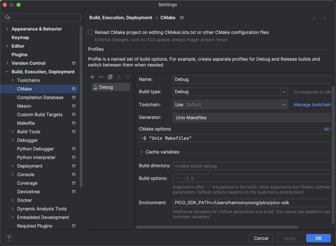The height and width of the screenshot is (246, 336).
Task: Click project-level icon beside CMake breadcrumb
Action: pos(182,18)
